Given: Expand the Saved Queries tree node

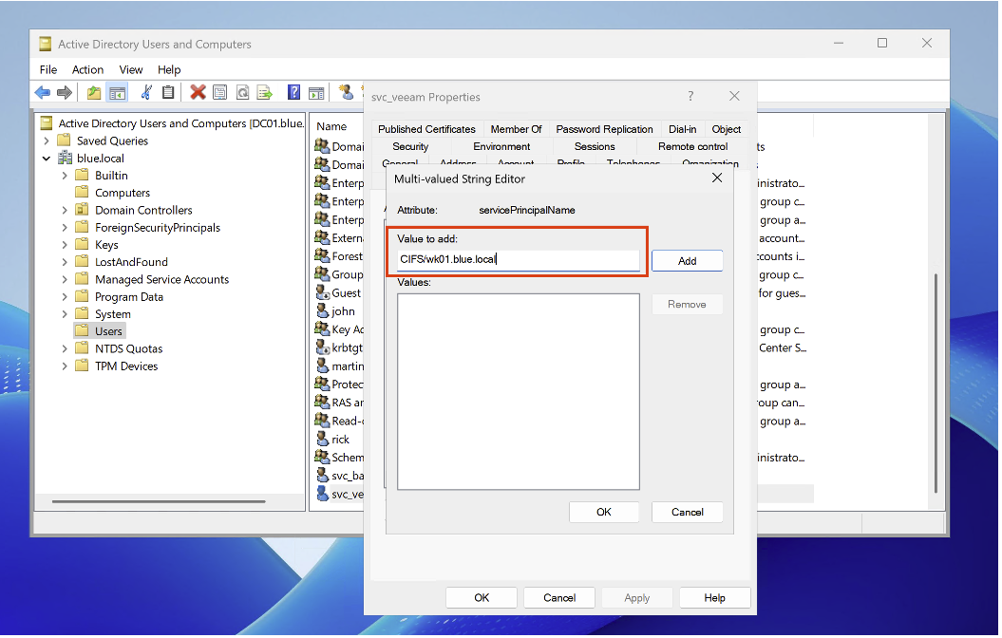Looking at the screenshot, I should [x=47, y=141].
